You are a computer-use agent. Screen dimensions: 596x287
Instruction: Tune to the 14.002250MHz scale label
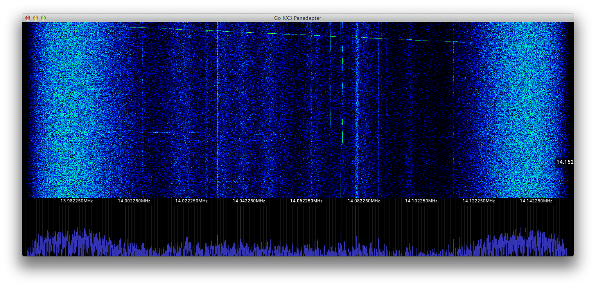pyautogui.click(x=134, y=201)
